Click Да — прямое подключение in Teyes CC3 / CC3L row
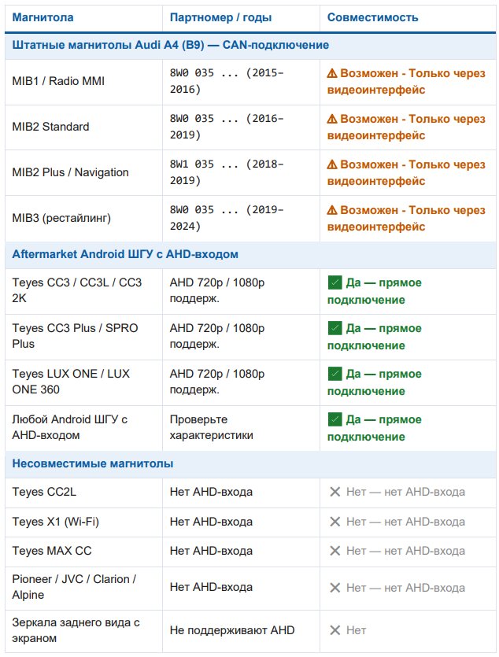Viewport: 499px width, 657px height. 375,291
